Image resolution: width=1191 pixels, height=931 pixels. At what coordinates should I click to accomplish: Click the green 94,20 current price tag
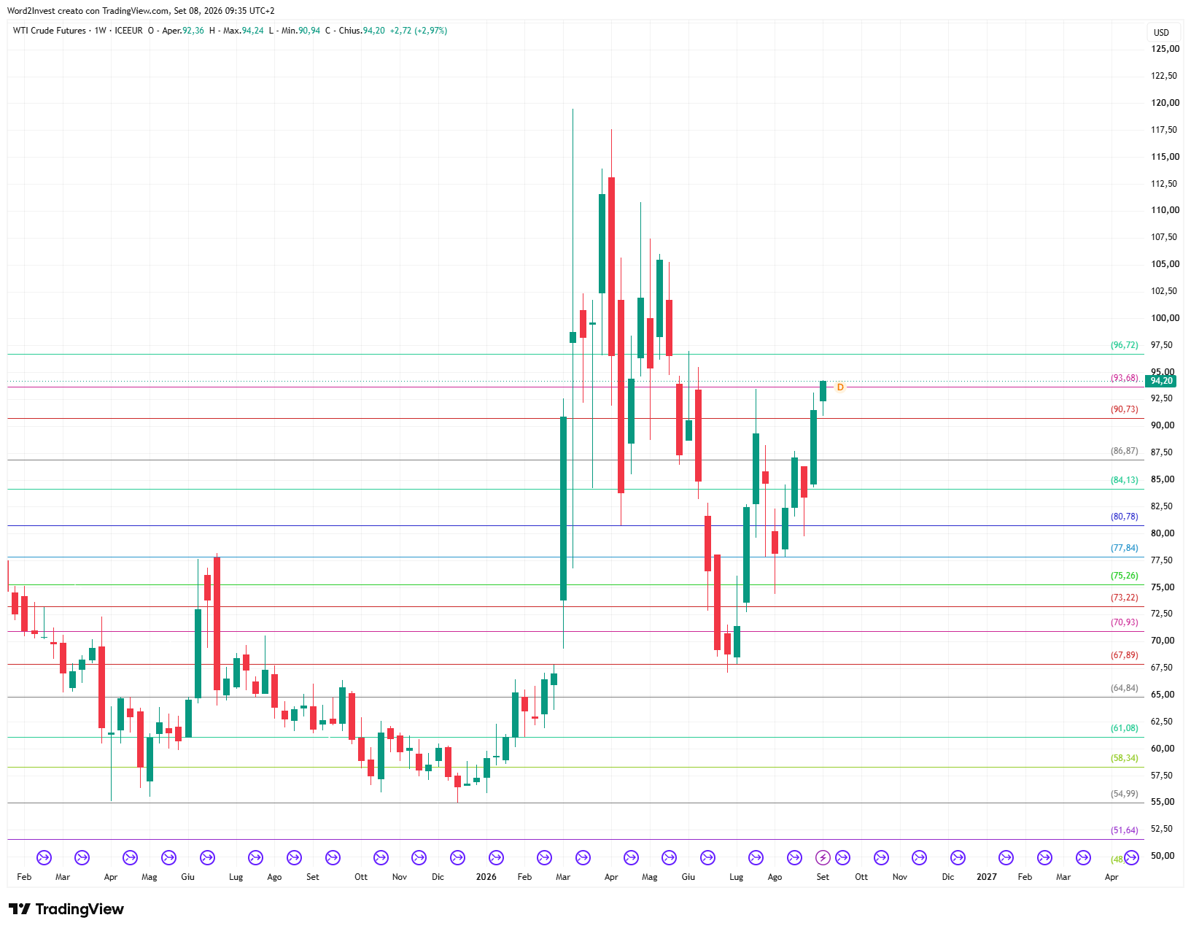(1161, 381)
